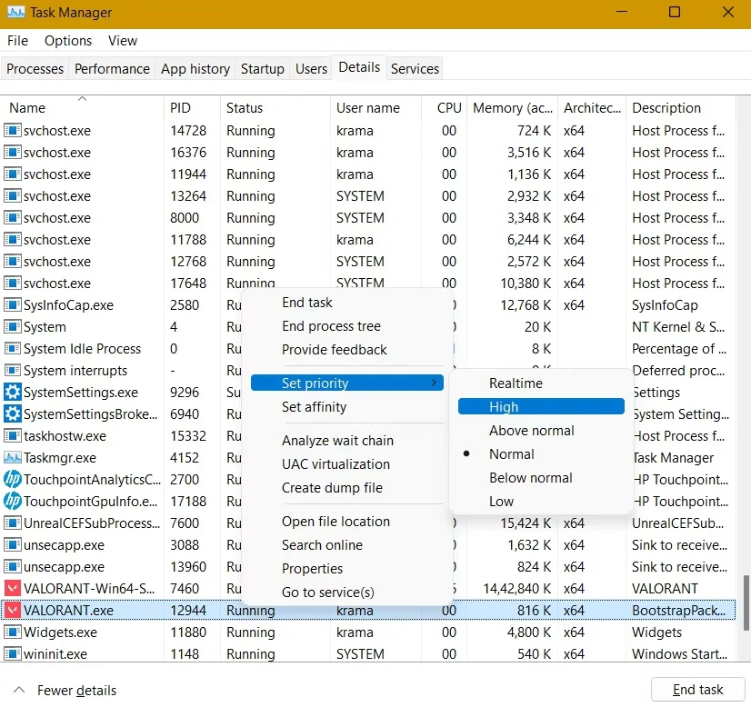Image resolution: width=751 pixels, height=707 pixels.
Task: Sort by the Name column header
Action: click(27, 108)
